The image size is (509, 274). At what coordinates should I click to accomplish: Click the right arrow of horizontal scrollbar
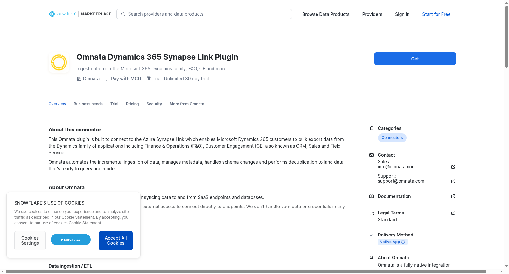(502, 271)
